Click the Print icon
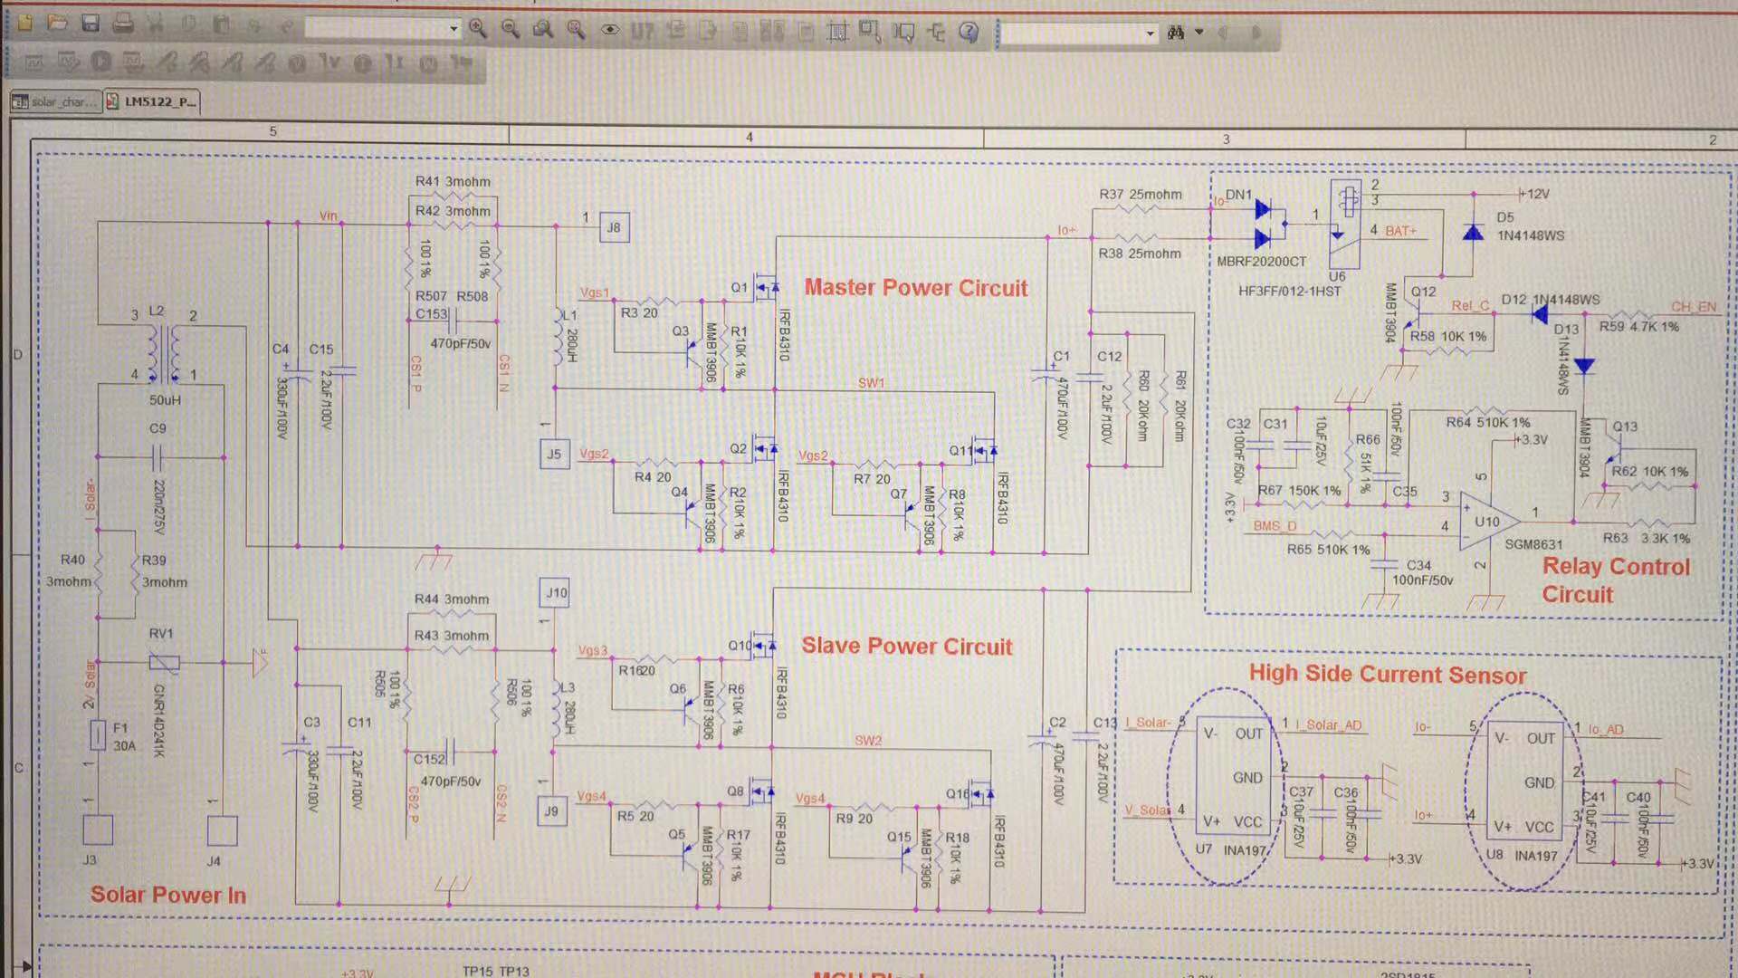 coord(123,24)
